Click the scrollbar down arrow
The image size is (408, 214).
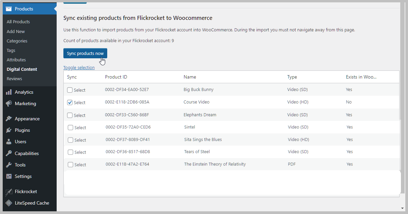point(403,208)
